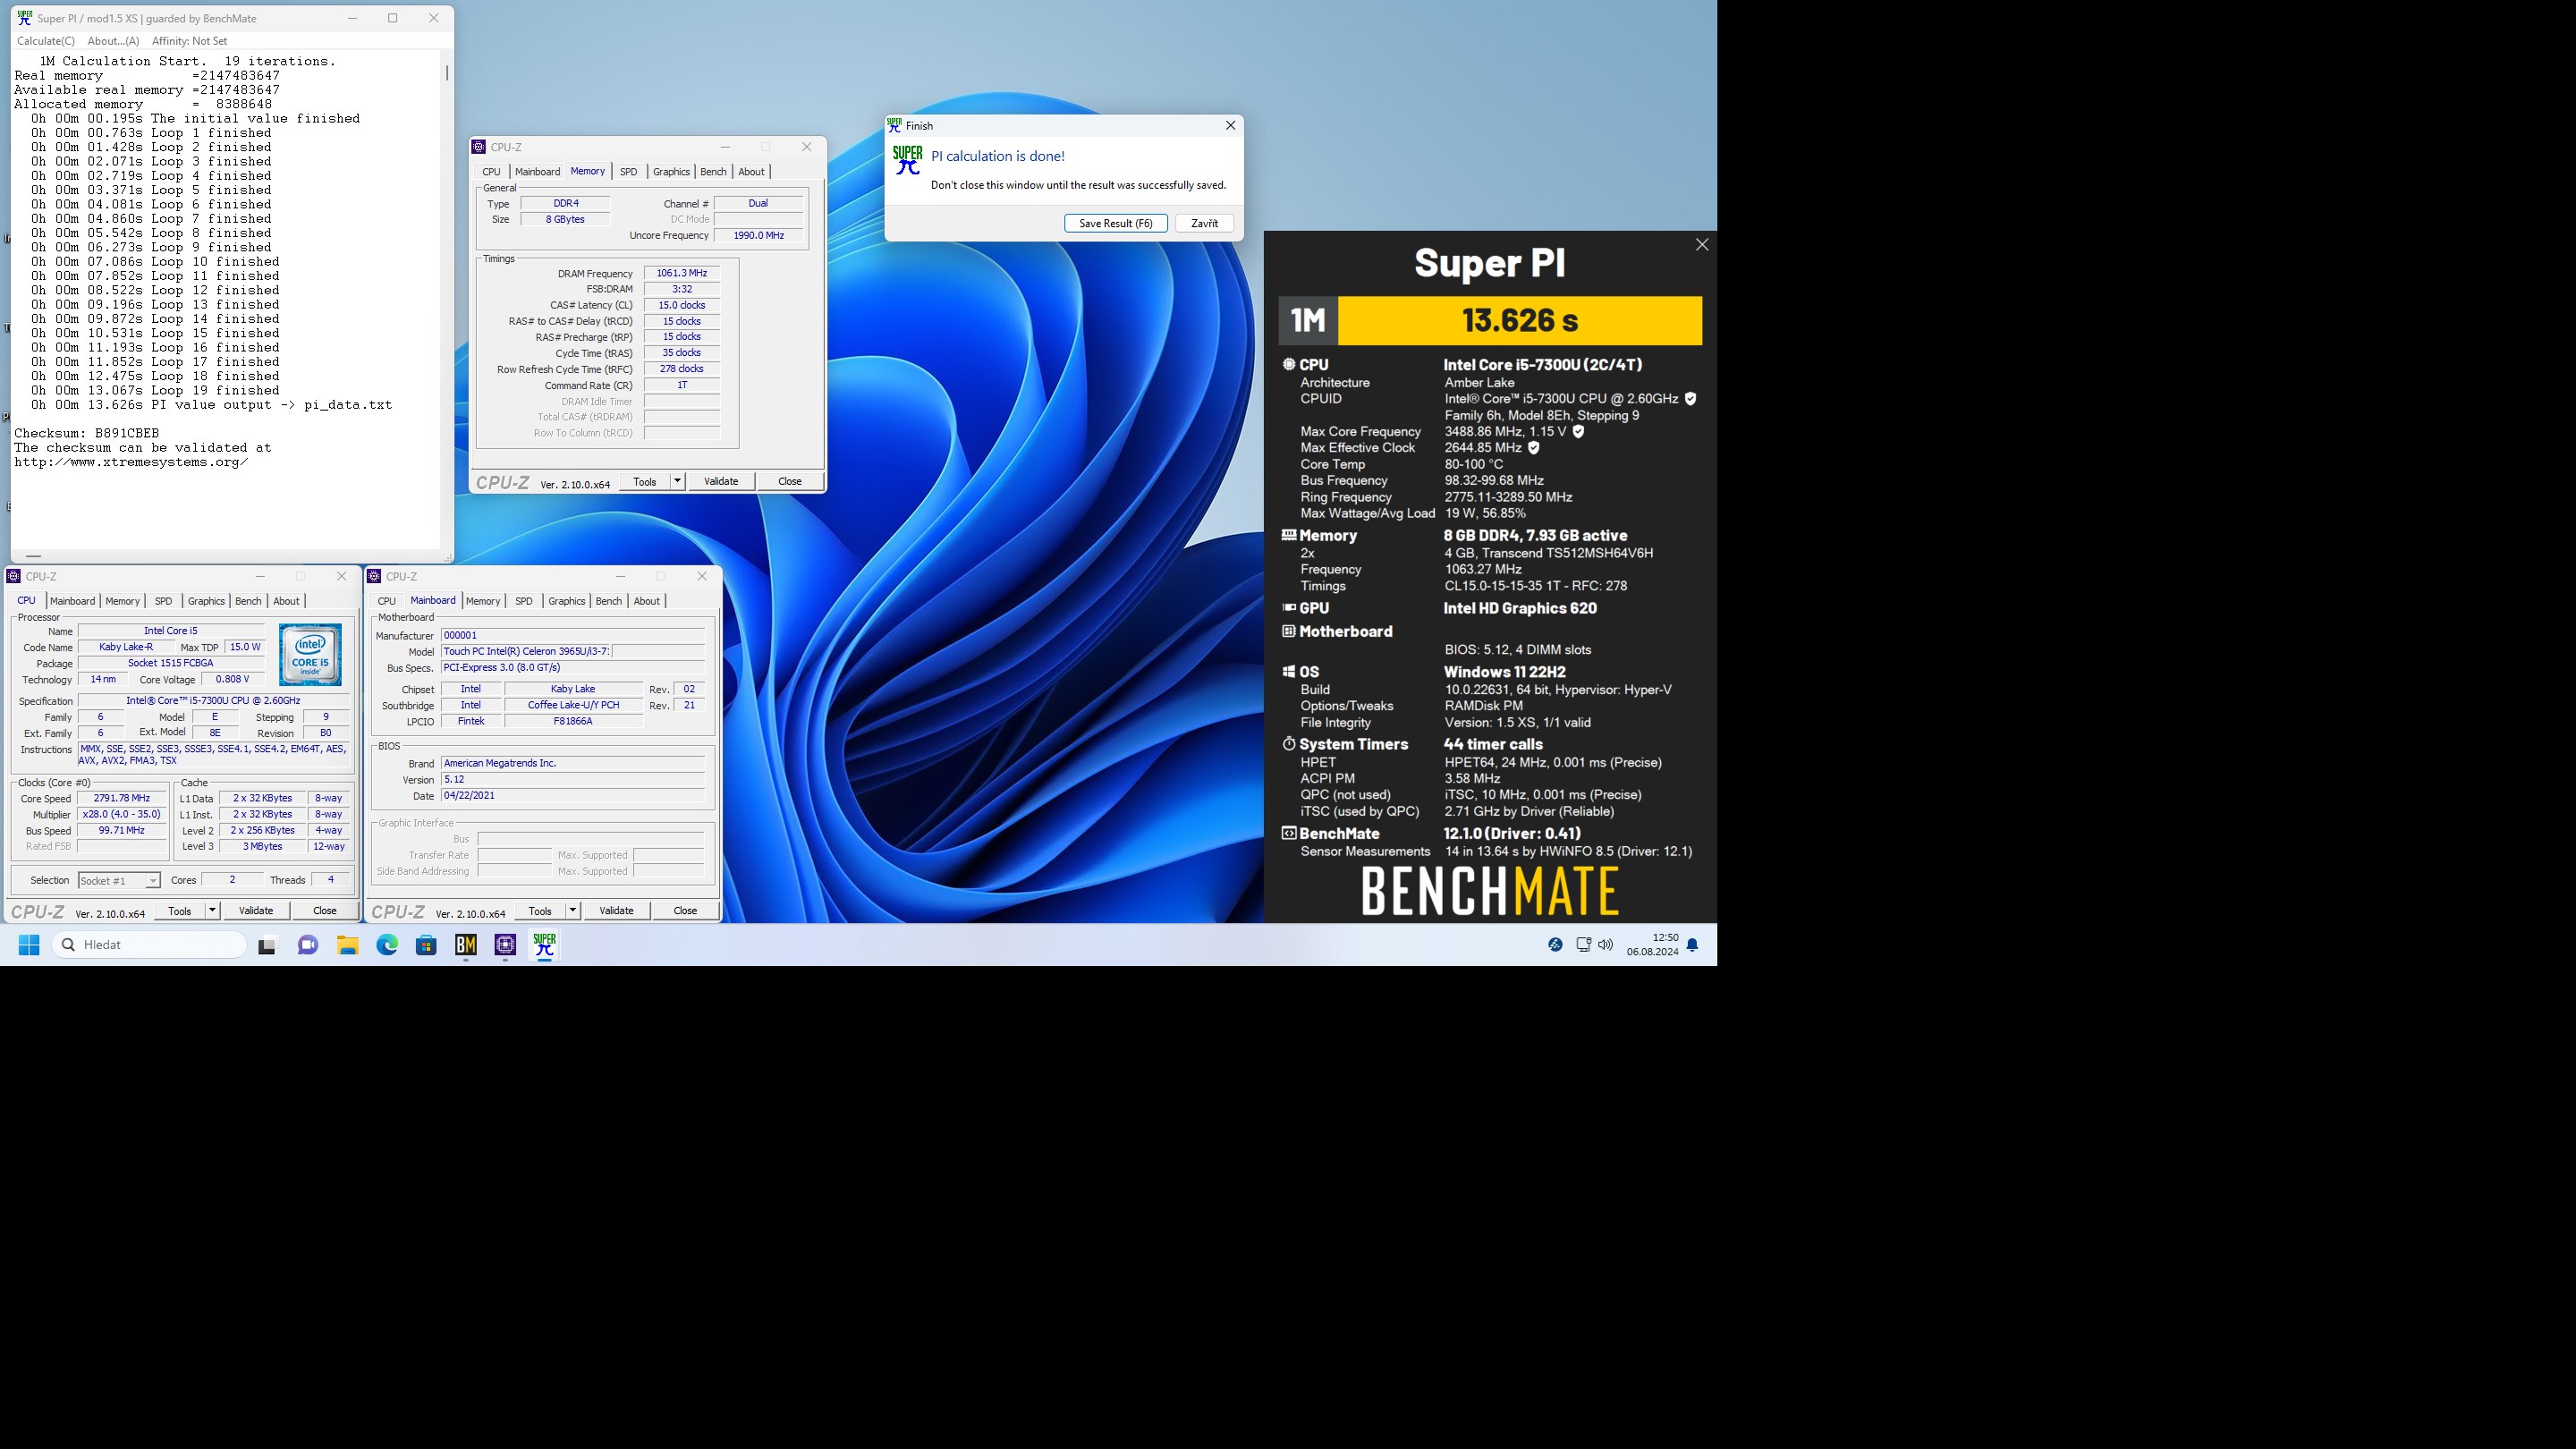This screenshot has height=1449, width=2576.
Task: Click the Hledat taskbar search box
Action: pos(149,945)
